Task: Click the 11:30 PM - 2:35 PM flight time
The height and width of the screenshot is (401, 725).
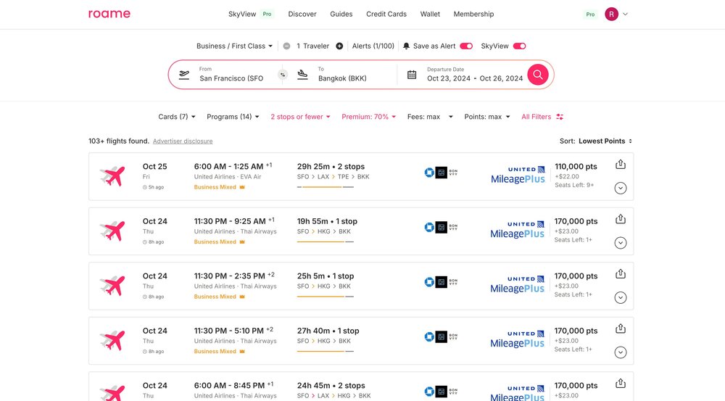Action: click(230, 276)
